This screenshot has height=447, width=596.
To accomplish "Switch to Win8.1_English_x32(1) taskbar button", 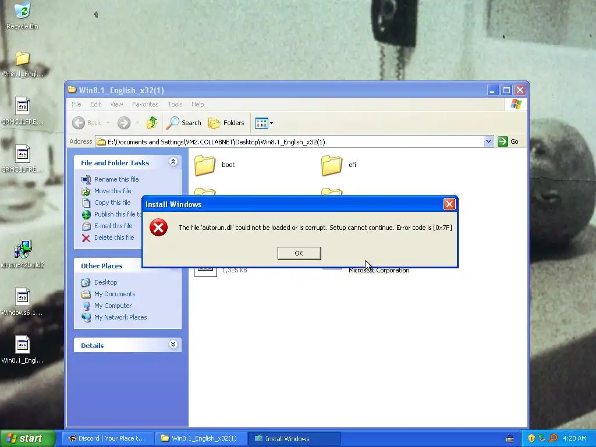I will (x=200, y=439).
